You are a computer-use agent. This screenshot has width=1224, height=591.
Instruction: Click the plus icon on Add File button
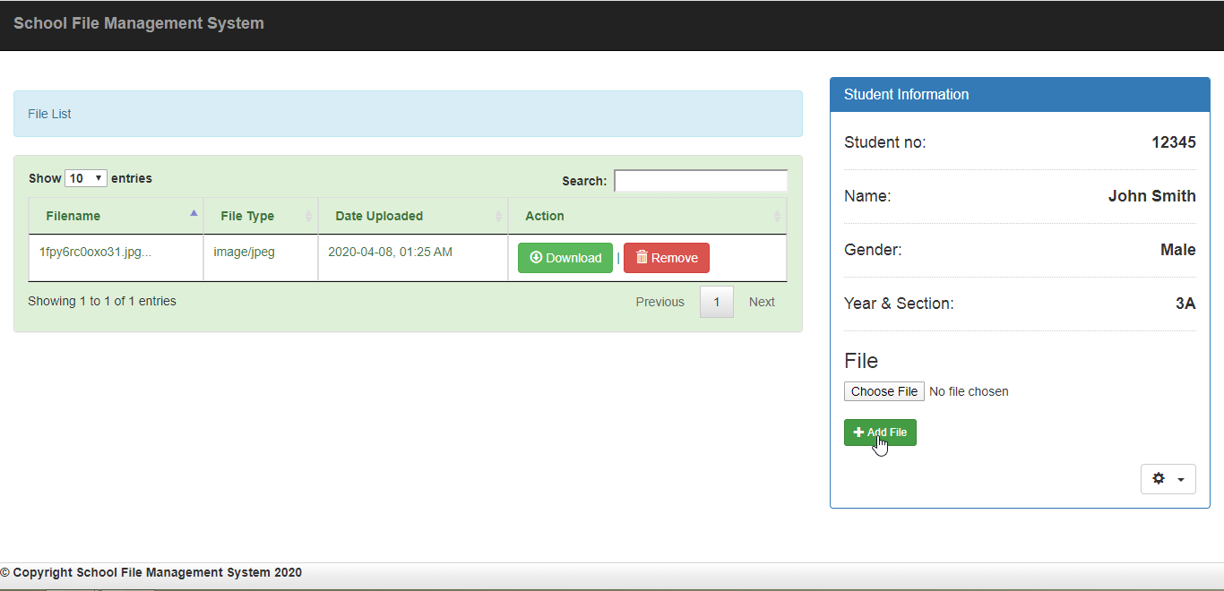tap(858, 432)
